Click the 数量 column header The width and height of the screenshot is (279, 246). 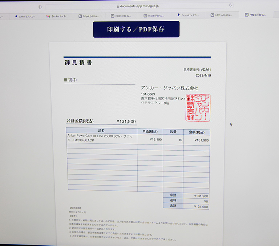tap(173, 132)
